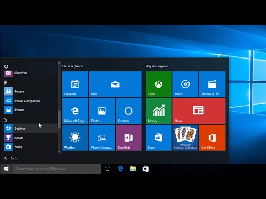This screenshot has width=266, height=199.
Task: Open the green Xbox tile
Action: pos(158,84)
